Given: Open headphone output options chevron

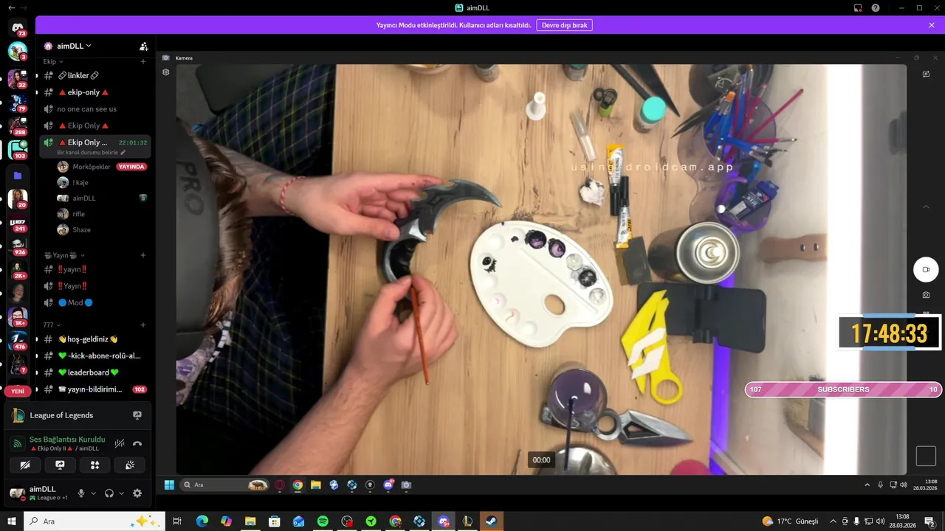Looking at the screenshot, I should coord(121,493).
